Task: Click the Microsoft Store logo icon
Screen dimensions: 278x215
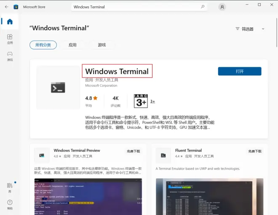Action: tap(16, 7)
